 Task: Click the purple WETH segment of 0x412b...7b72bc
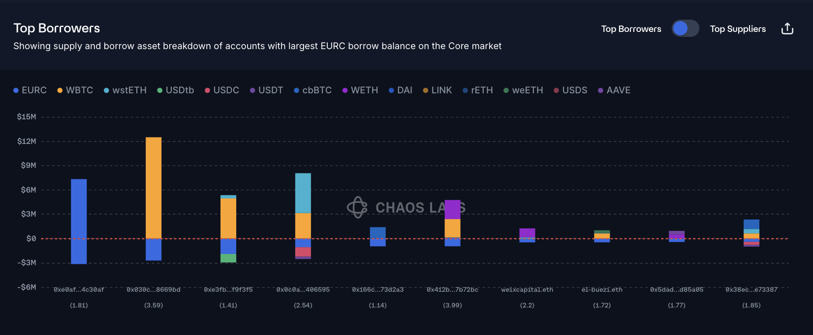click(x=453, y=210)
